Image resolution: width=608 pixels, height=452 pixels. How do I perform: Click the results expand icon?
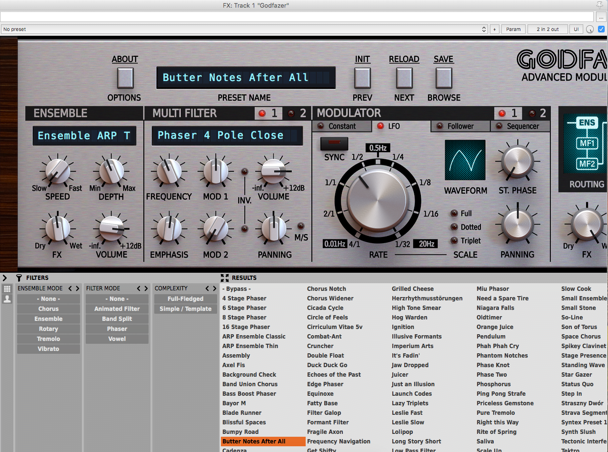pyautogui.click(x=225, y=277)
